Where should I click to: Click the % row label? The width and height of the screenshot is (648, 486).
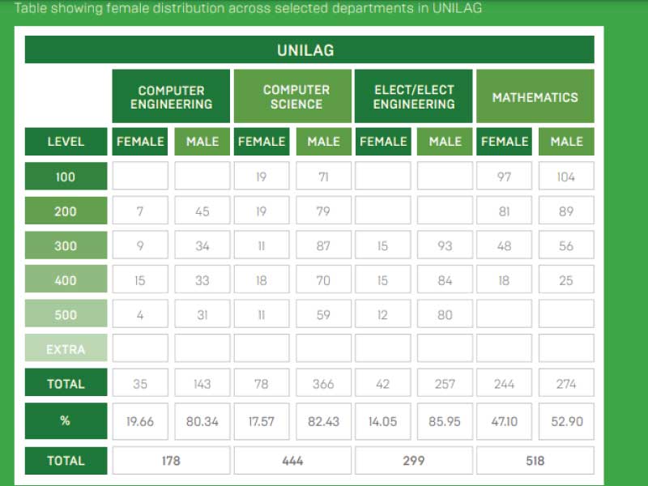coord(66,420)
